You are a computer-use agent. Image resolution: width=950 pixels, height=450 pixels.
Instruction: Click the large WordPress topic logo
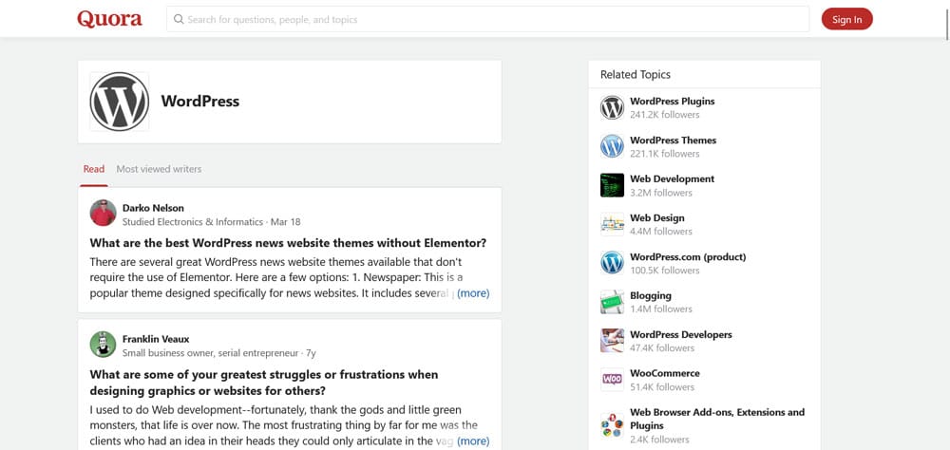[x=119, y=102]
